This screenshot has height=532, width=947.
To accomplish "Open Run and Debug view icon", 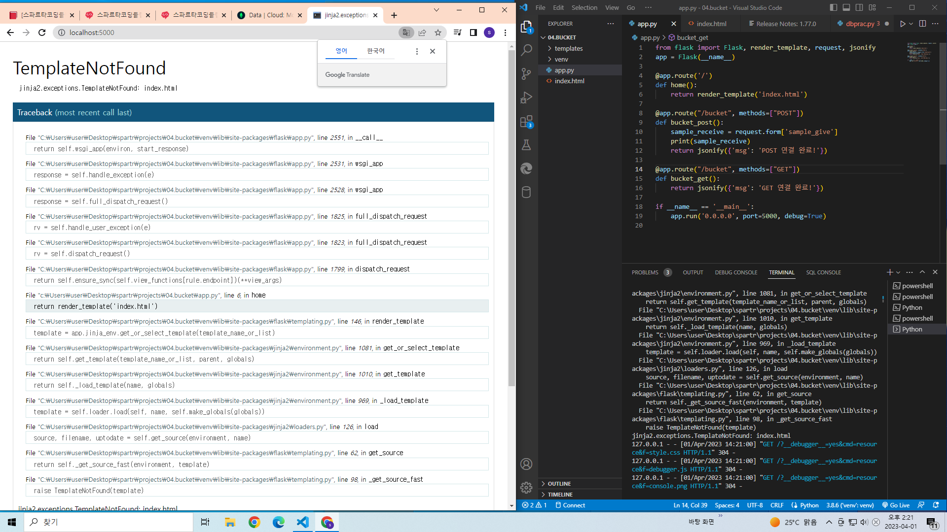I will pos(526,98).
